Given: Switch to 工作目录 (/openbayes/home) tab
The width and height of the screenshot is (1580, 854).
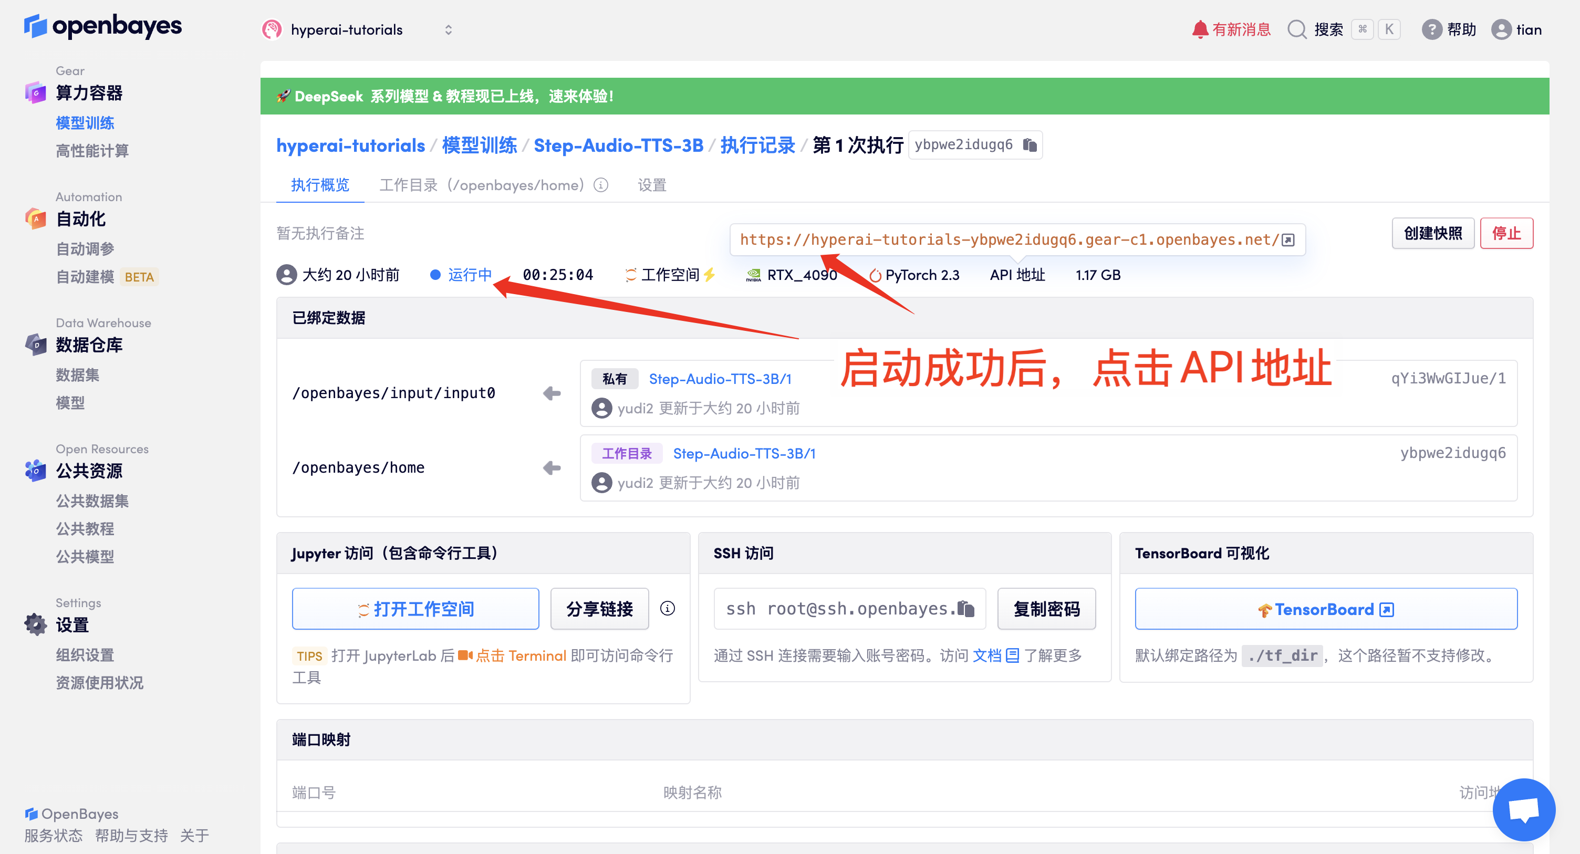Looking at the screenshot, I should pyautogui.click(x=482, y=185).
